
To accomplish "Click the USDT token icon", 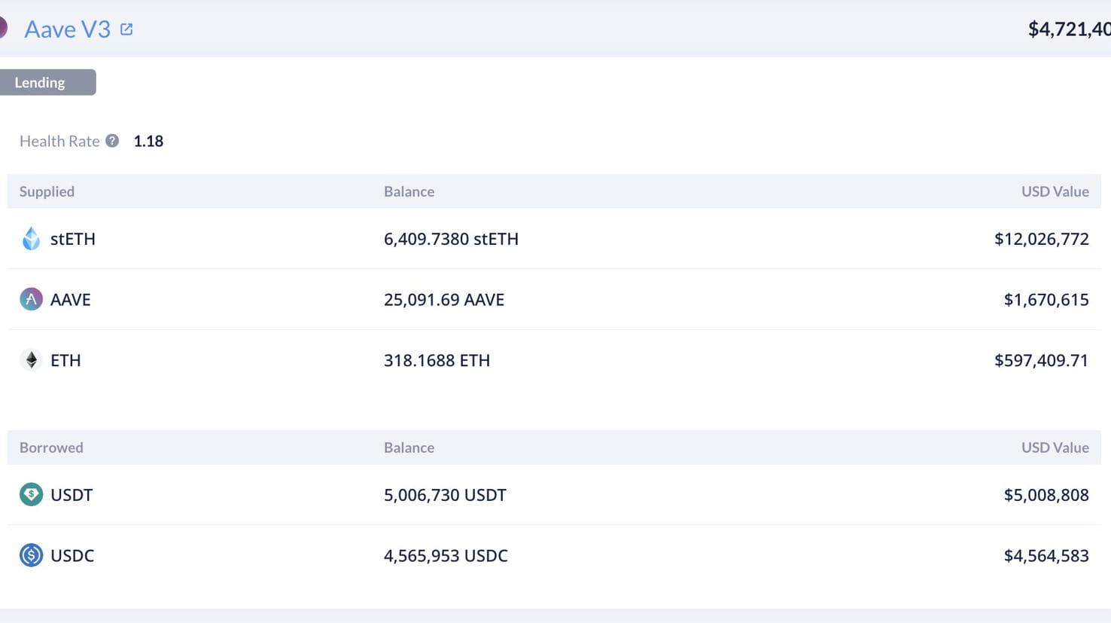I will click(31, 495).
